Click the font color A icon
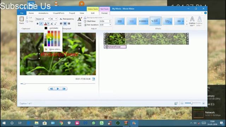This screenshot has width=226, height=127. click(x=46, y=24)
